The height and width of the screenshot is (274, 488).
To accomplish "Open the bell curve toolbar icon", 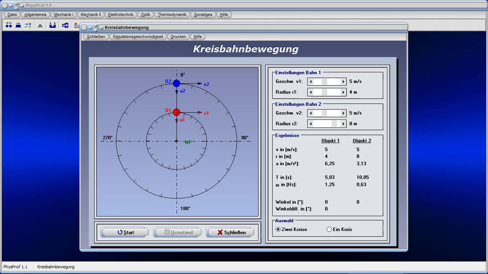I will click(40, 25).
